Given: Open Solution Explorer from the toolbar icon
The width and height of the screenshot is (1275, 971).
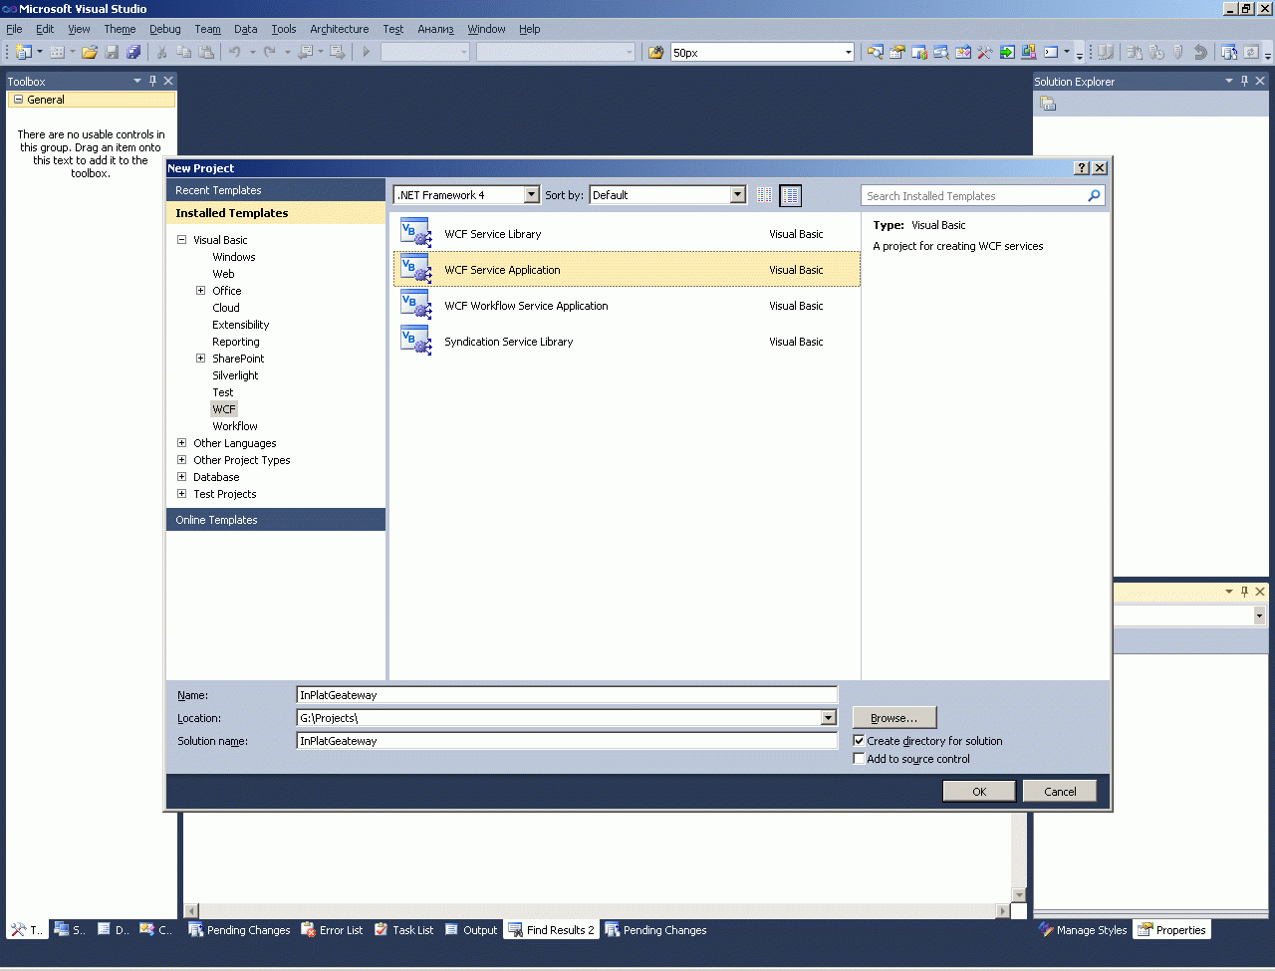Looking at the screenshot, I should point(876,53).
